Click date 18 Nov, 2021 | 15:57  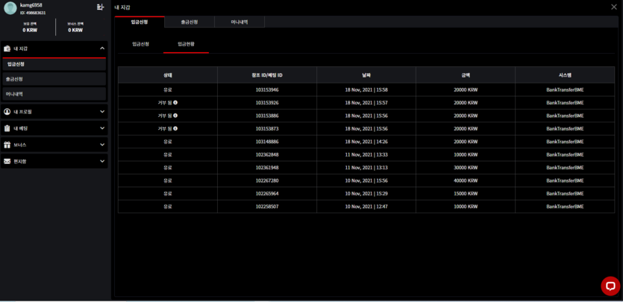[x=366, y=103]
